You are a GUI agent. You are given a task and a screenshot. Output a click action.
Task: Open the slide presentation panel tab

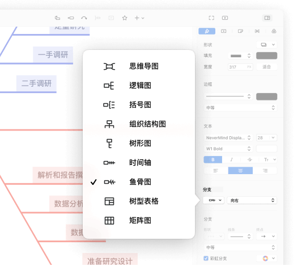[x=224, y=31]
